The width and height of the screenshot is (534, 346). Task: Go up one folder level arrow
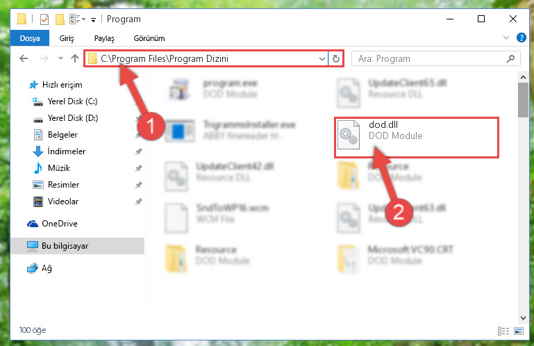click(75, 58)
